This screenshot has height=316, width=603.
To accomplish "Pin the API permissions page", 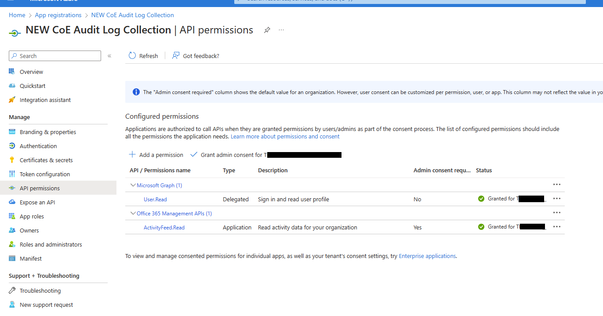I will click(x=267, y=30).
